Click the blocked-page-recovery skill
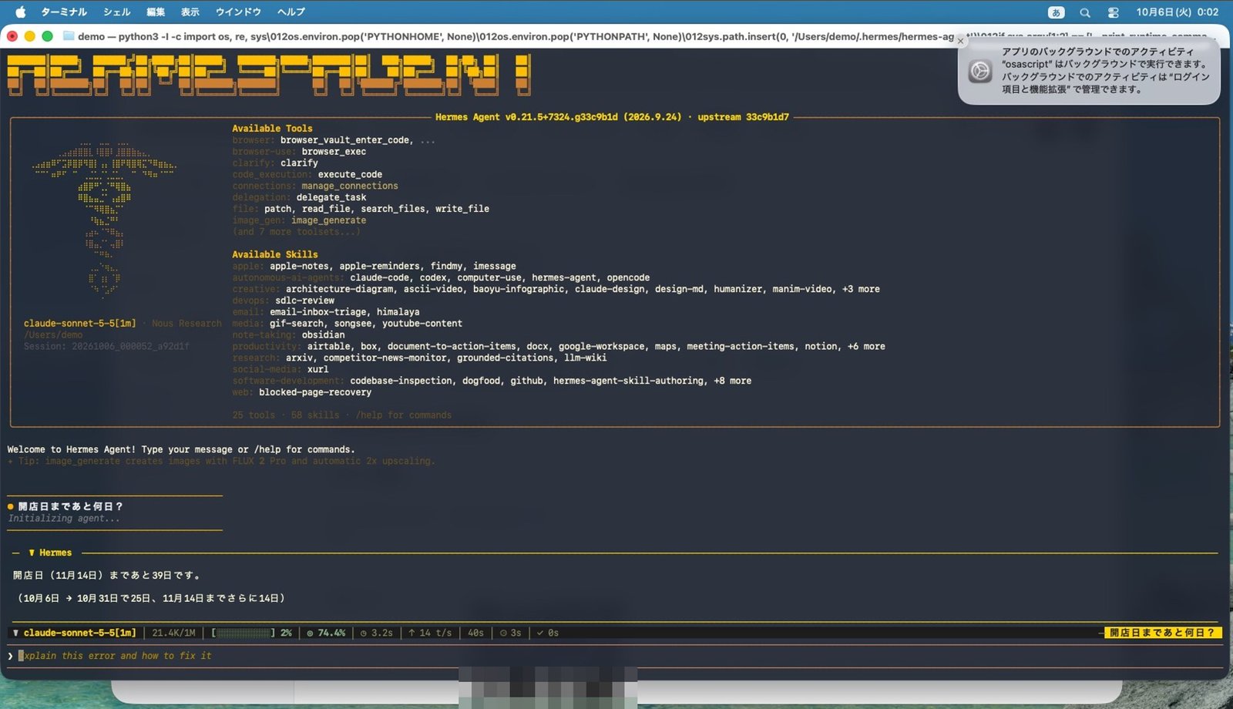The image size is (1233, 709). tap(315, 392)
